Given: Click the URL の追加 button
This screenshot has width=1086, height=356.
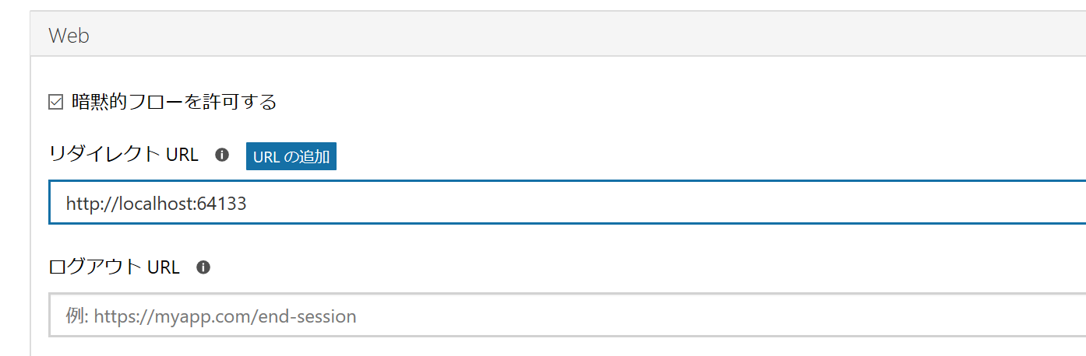Looking at the screenshot, I should 291,155.
